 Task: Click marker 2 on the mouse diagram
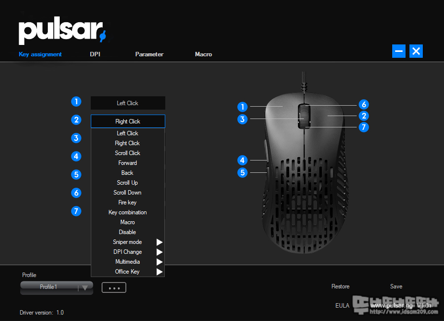coord(364,116)
